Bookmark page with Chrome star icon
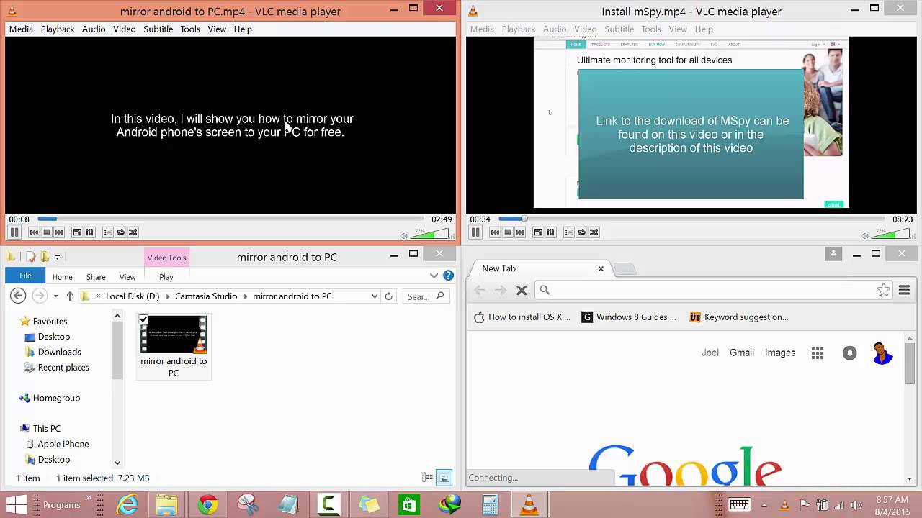 883,290
